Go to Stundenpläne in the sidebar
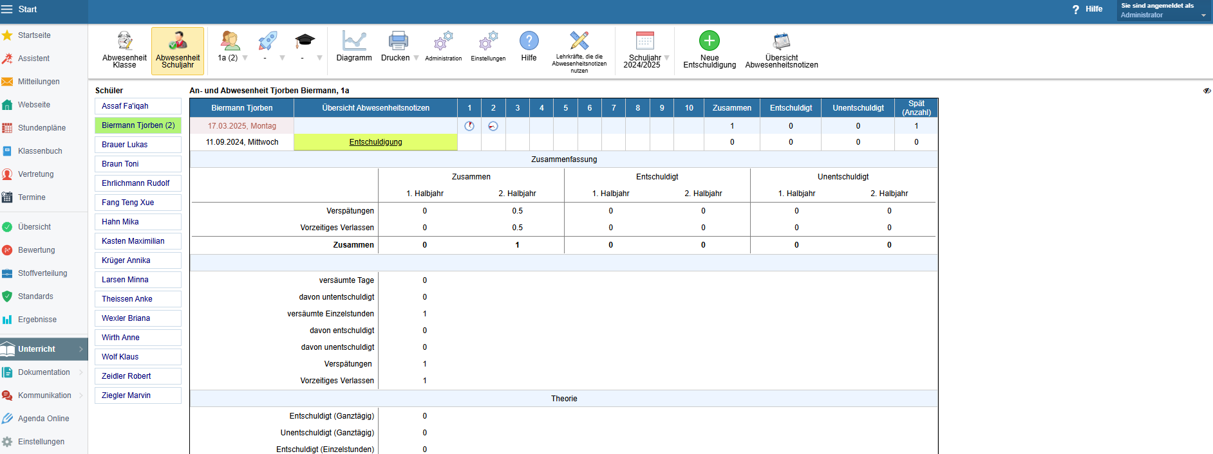 (41, 128)
